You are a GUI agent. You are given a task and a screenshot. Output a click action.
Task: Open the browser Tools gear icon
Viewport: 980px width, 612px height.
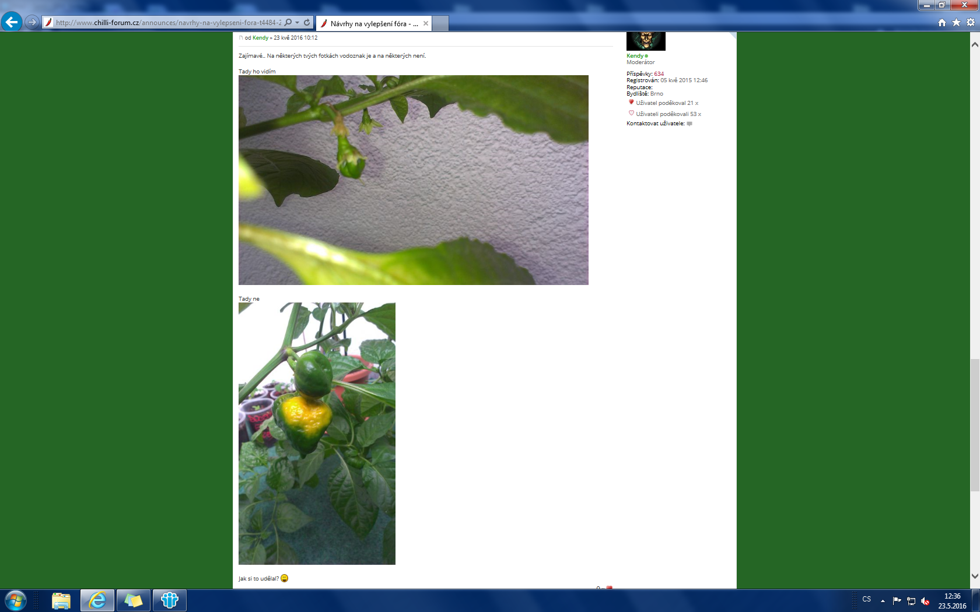(x=971, y=22)
